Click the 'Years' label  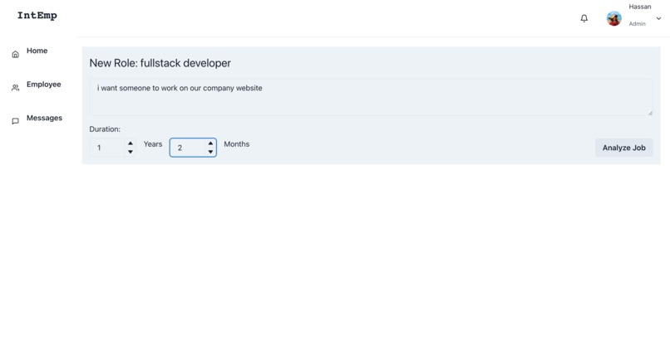click(x=153, y=144)
